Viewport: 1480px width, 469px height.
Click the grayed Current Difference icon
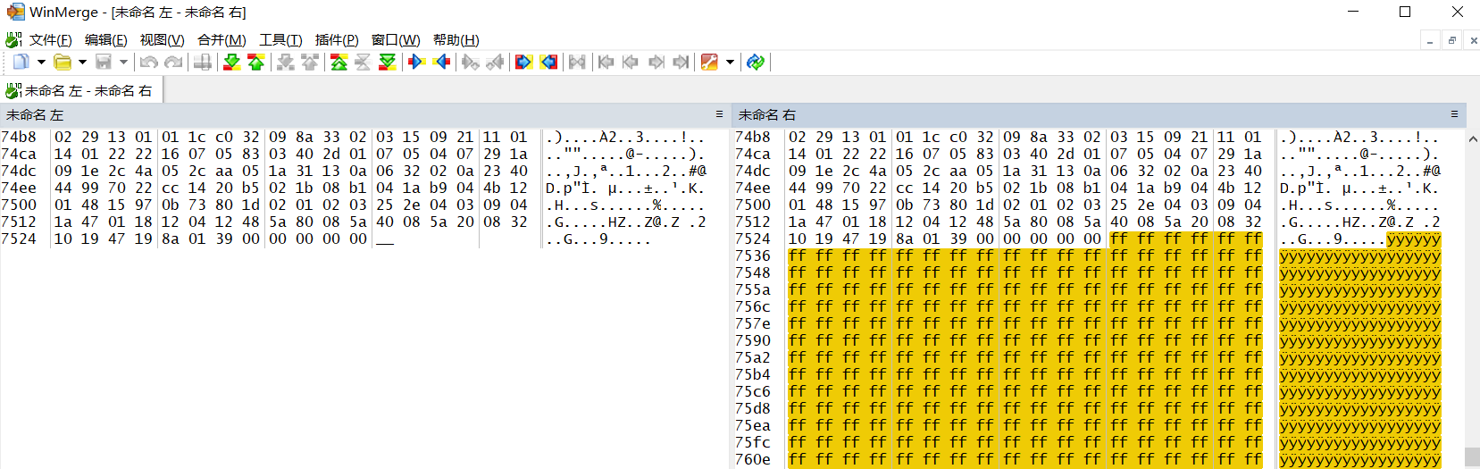[363, 62]
